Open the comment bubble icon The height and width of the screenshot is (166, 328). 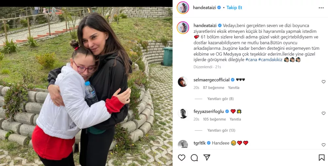click(194, 157)
